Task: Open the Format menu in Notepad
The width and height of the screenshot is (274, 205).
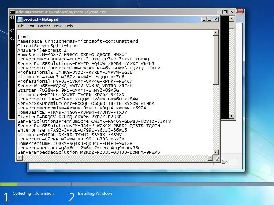Action: point(44,26)
